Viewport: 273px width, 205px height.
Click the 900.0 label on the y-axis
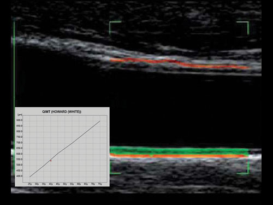[20, 120]
